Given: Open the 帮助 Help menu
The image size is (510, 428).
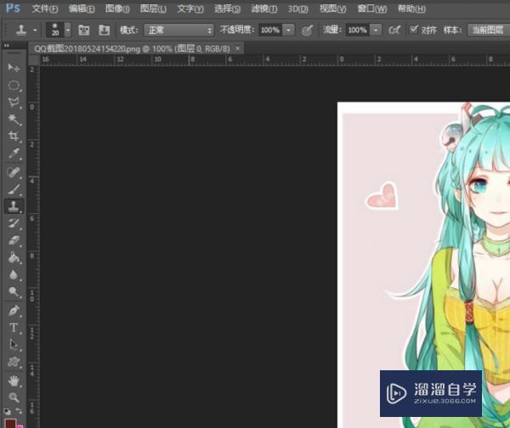Looking at the screenshot, I should pyautogui.click(x=411, y=8).
